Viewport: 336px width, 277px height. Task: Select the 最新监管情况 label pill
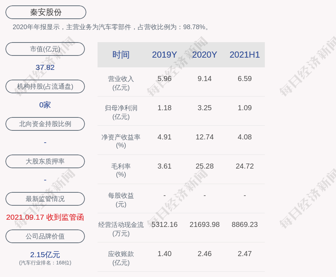coord(45,199)
